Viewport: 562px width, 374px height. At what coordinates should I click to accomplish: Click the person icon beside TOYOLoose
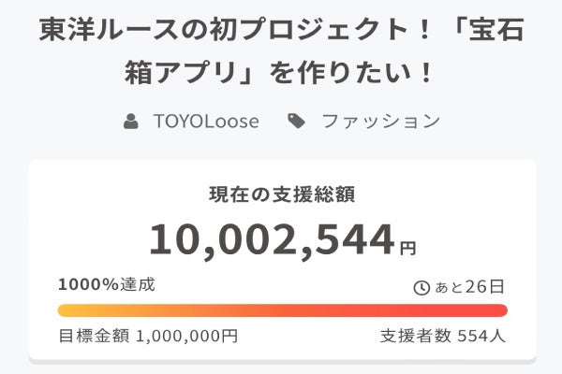[x=130, y=122]
